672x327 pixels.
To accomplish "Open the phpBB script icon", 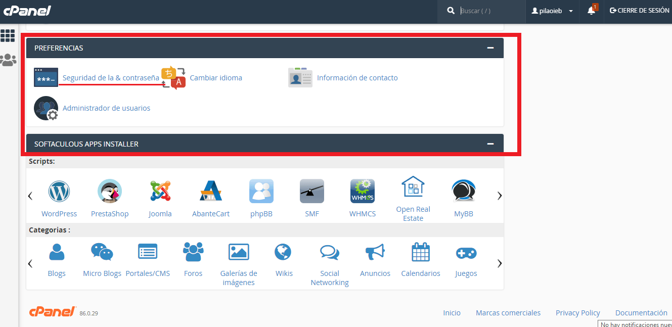I will point(261,192).
